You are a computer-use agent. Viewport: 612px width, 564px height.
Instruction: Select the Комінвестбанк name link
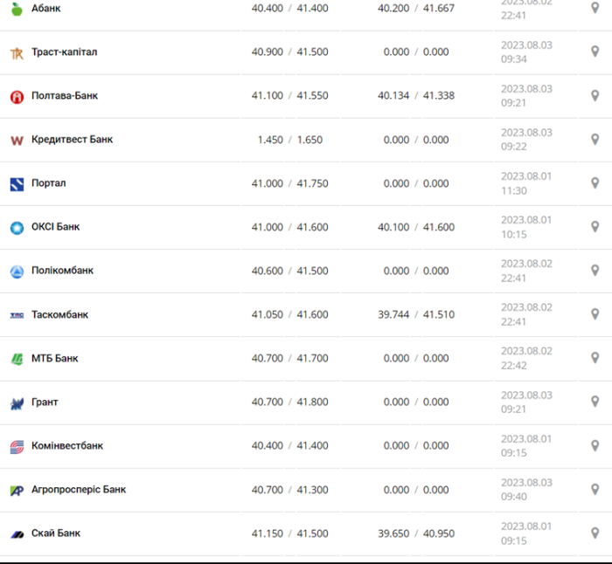point(66,445)
